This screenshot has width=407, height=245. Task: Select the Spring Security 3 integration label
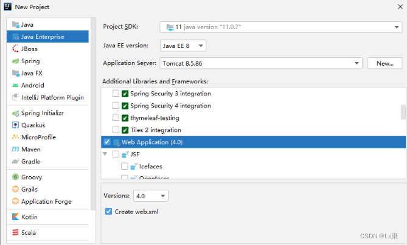coord(170,94)
